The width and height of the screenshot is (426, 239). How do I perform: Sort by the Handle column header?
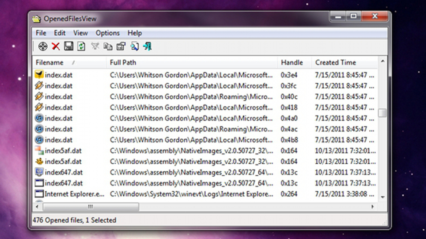click(x=295, y=62)
